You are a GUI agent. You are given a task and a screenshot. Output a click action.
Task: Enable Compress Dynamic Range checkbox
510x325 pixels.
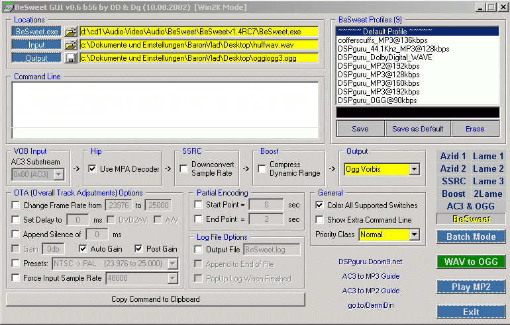[x=262, y=168]
